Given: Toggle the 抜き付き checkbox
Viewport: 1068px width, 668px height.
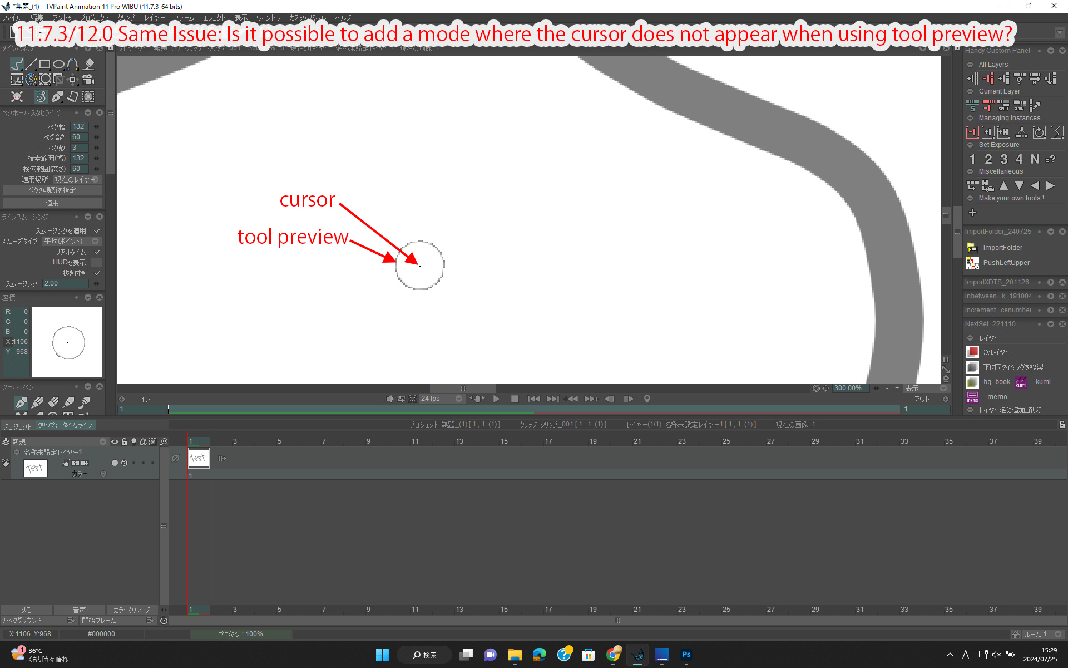Looking at the screenshot, I should [x=97, y=273].
